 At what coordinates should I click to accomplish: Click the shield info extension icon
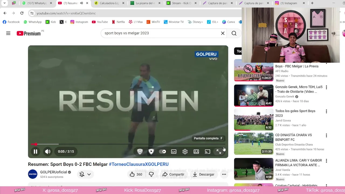pyautogui.click(x=140, y=151)
